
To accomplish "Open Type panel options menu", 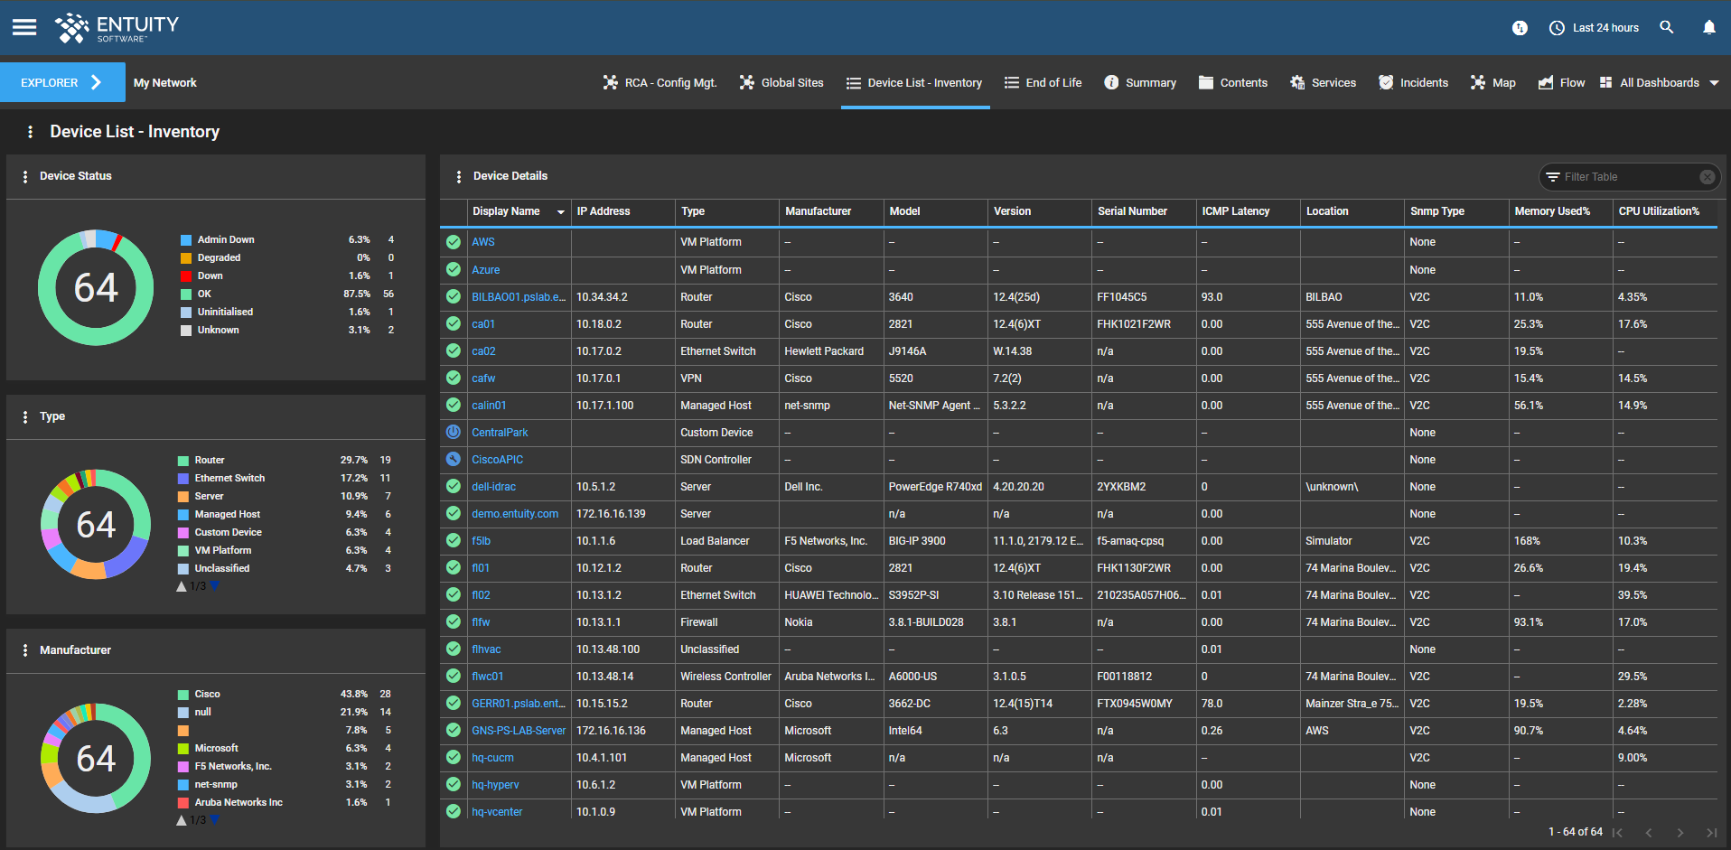I will coord(24,416).
